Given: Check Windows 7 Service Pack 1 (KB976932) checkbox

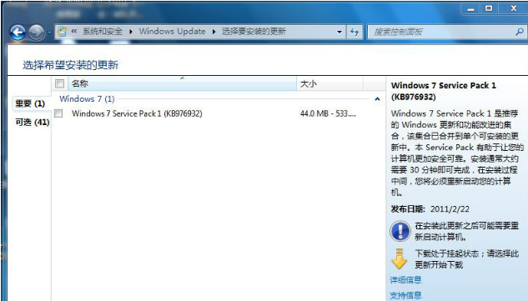Looking at the screenshot, I should click(58, 113).
